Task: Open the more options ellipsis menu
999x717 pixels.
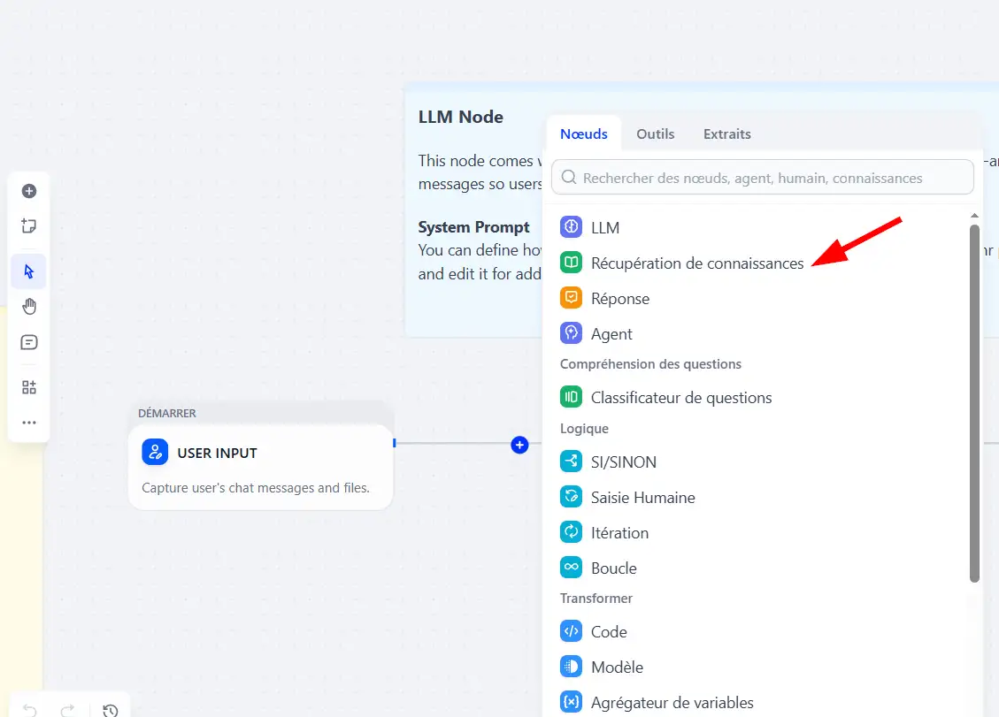Action: pyautogui.click(x=28, y=423)
